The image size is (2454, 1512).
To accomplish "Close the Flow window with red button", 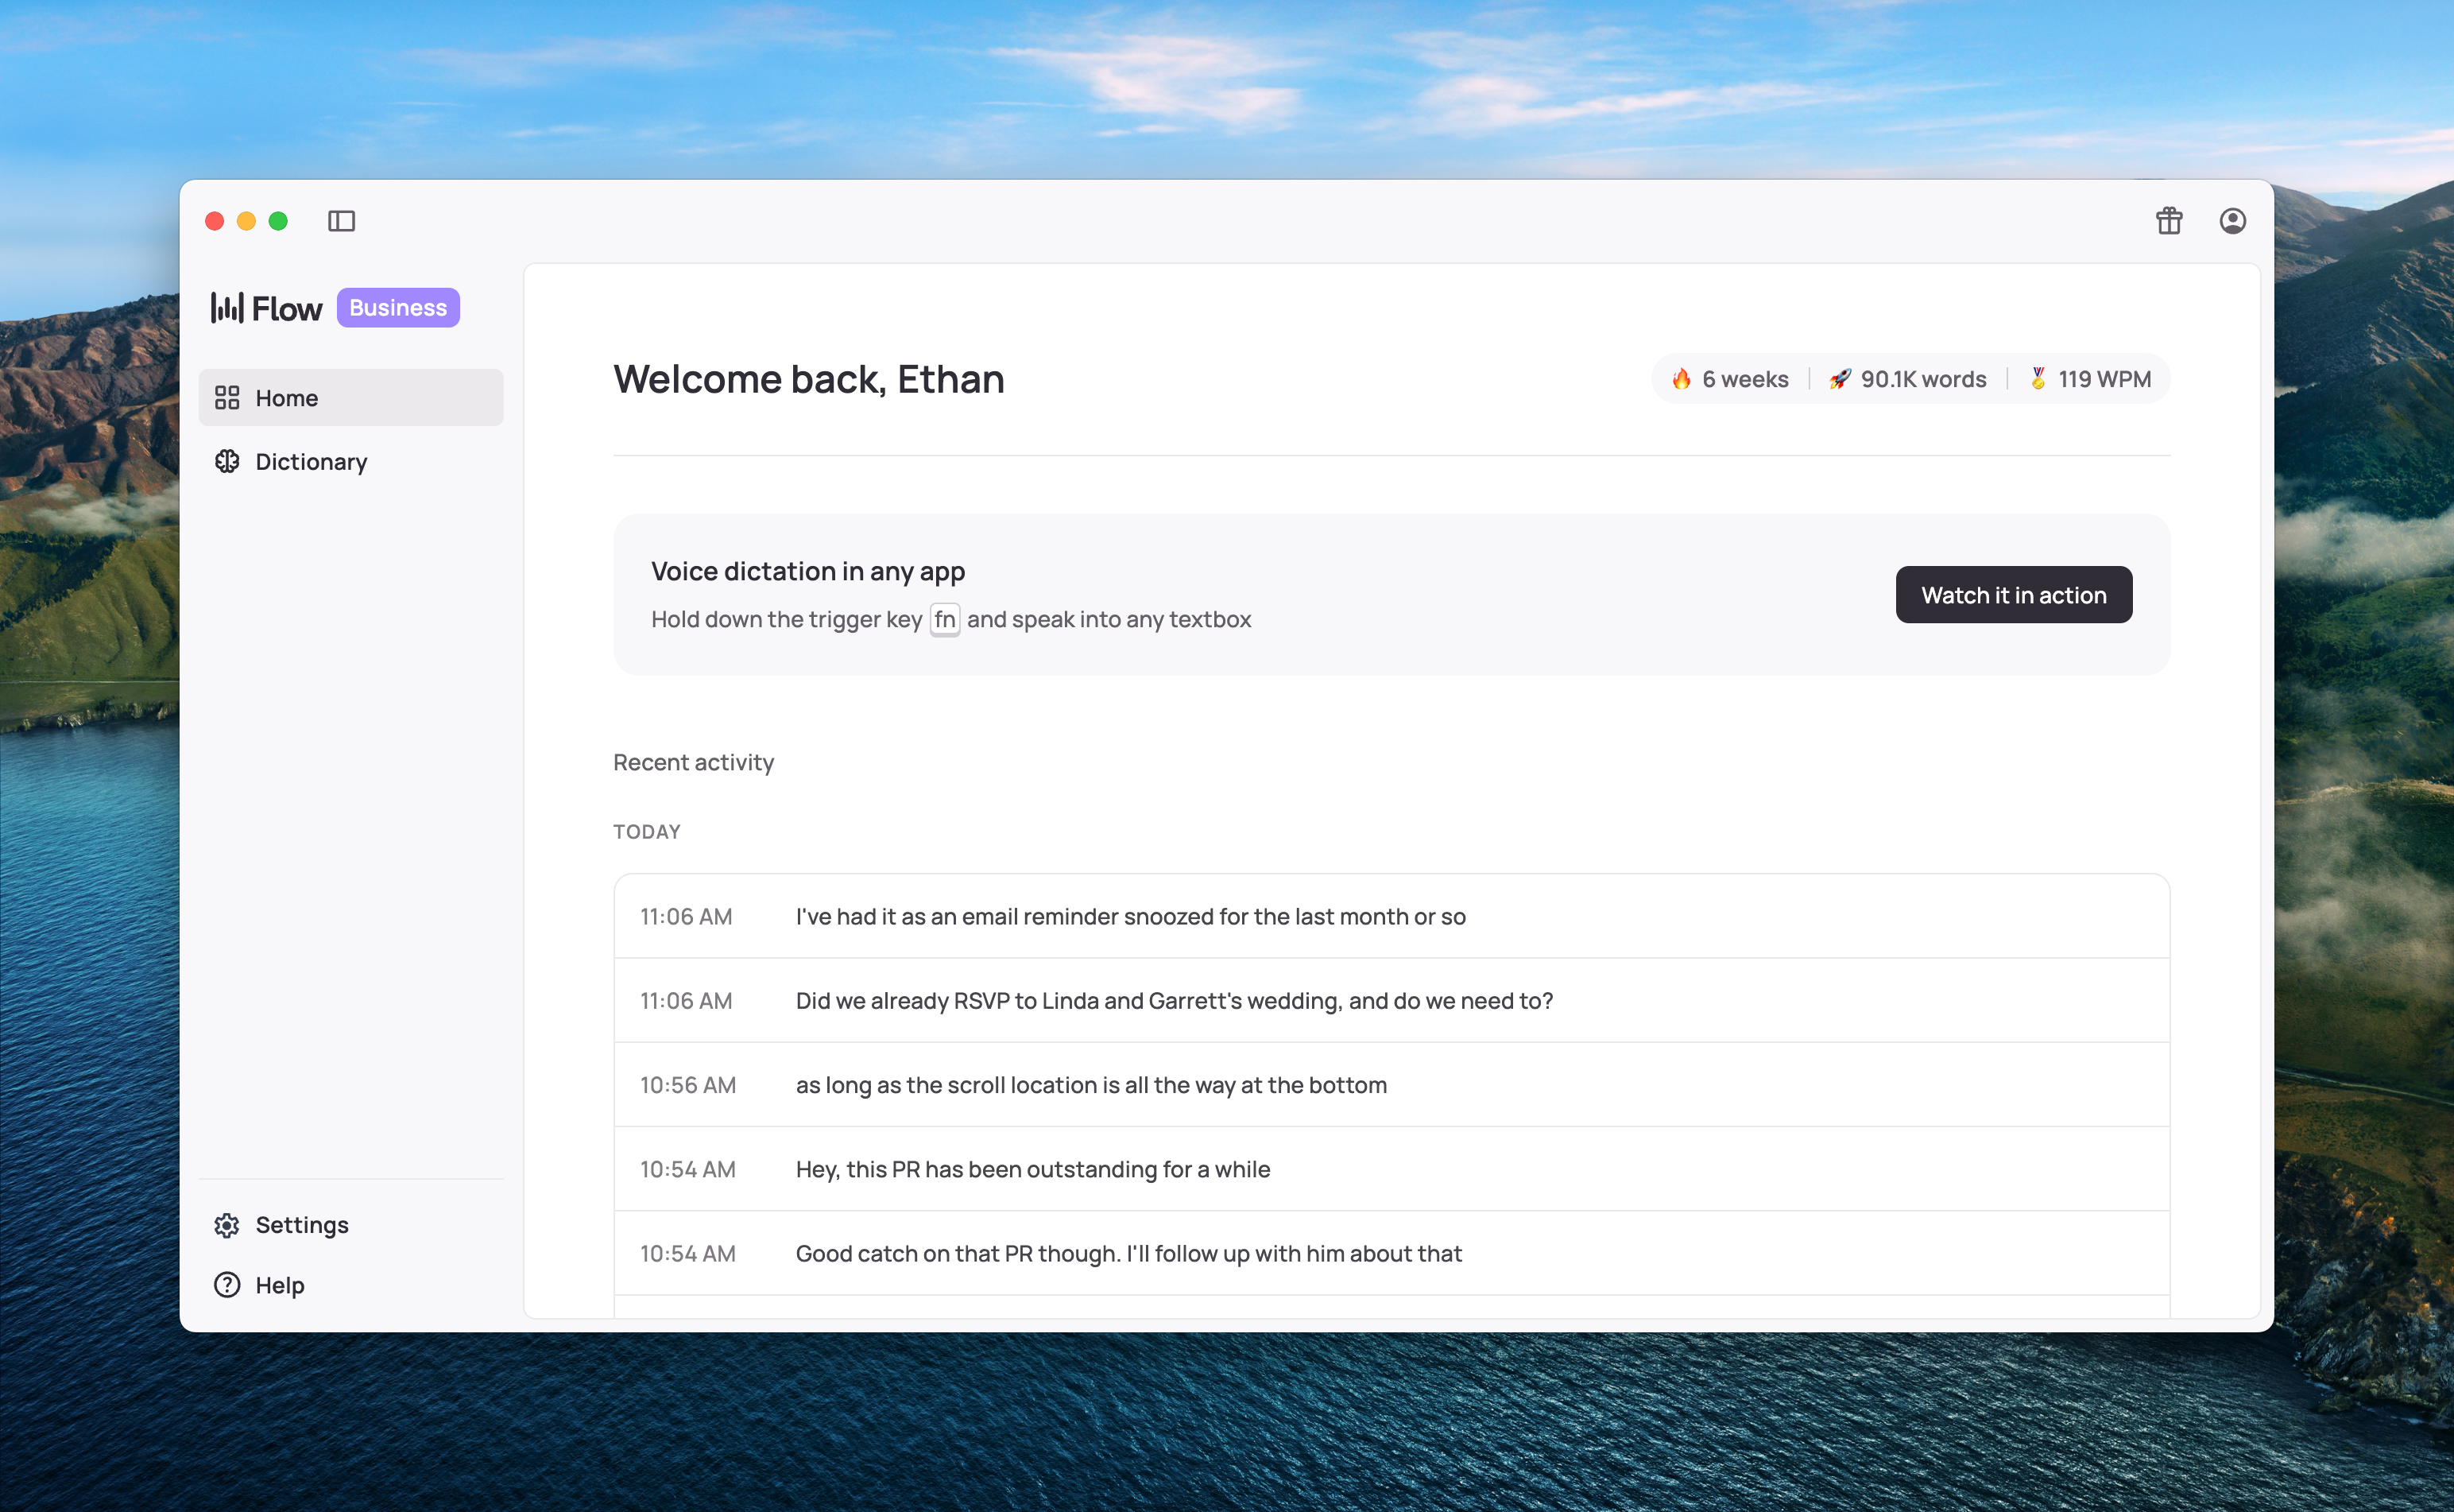I will [x=214, y=221].
